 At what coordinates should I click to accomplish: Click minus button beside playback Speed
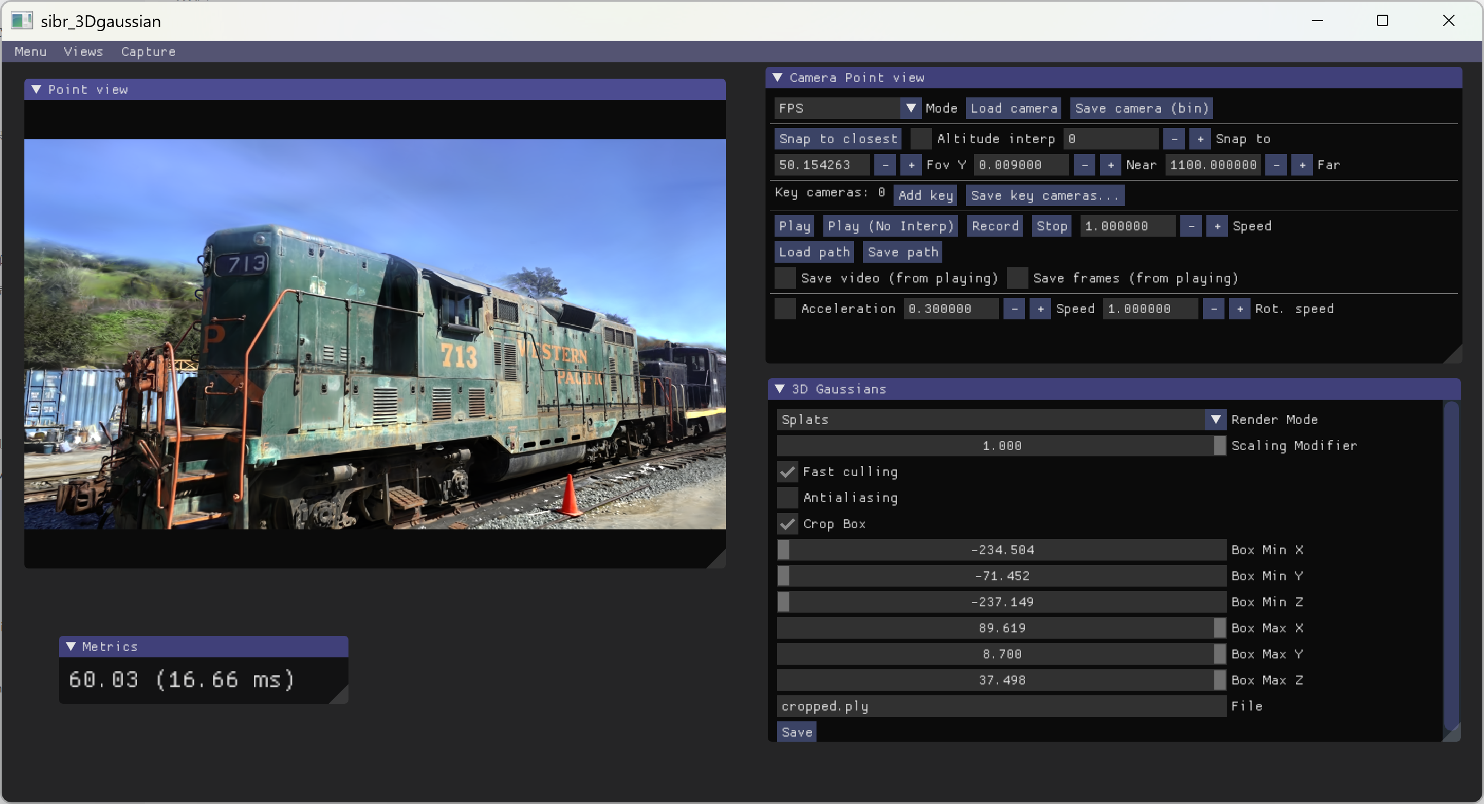click(1191, 226)
